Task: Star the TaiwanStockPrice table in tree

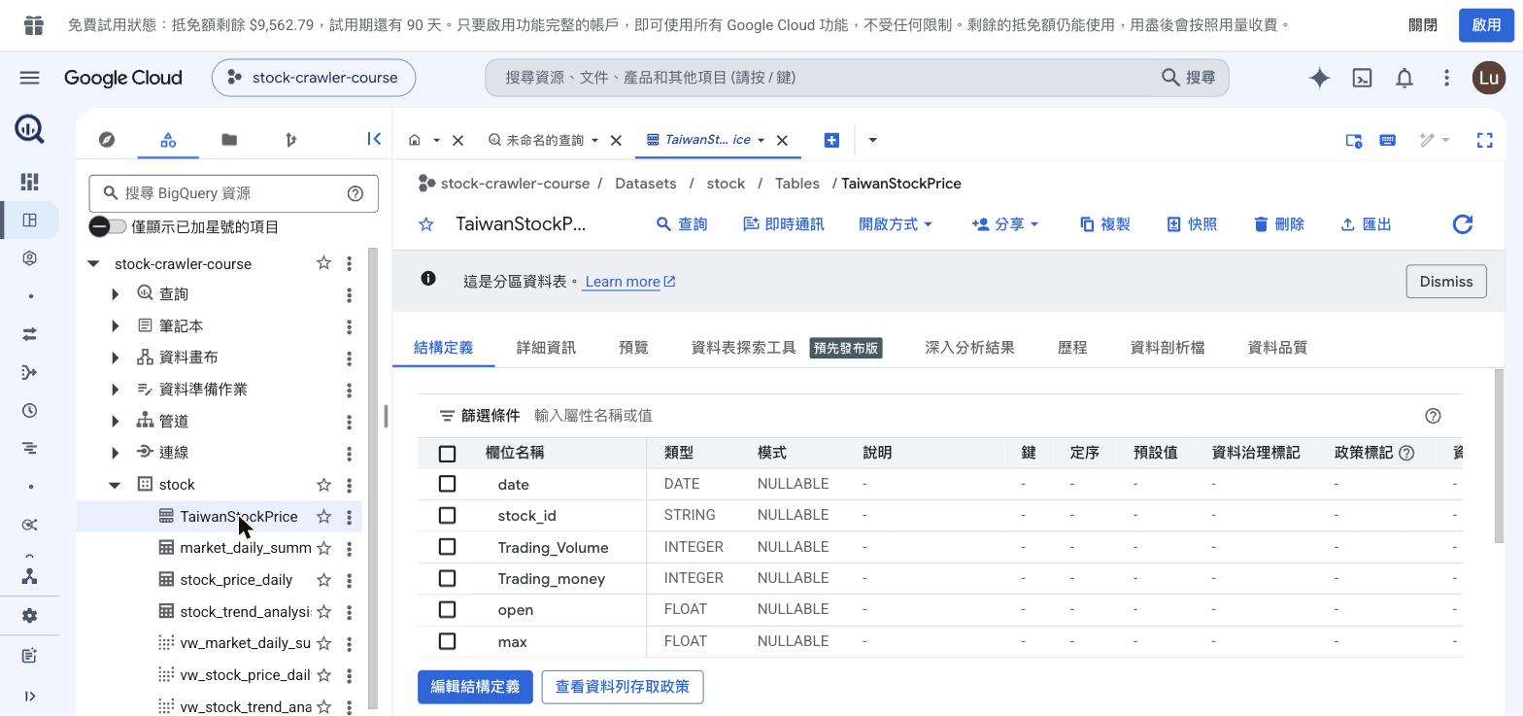Action: [x=323, y=517]
